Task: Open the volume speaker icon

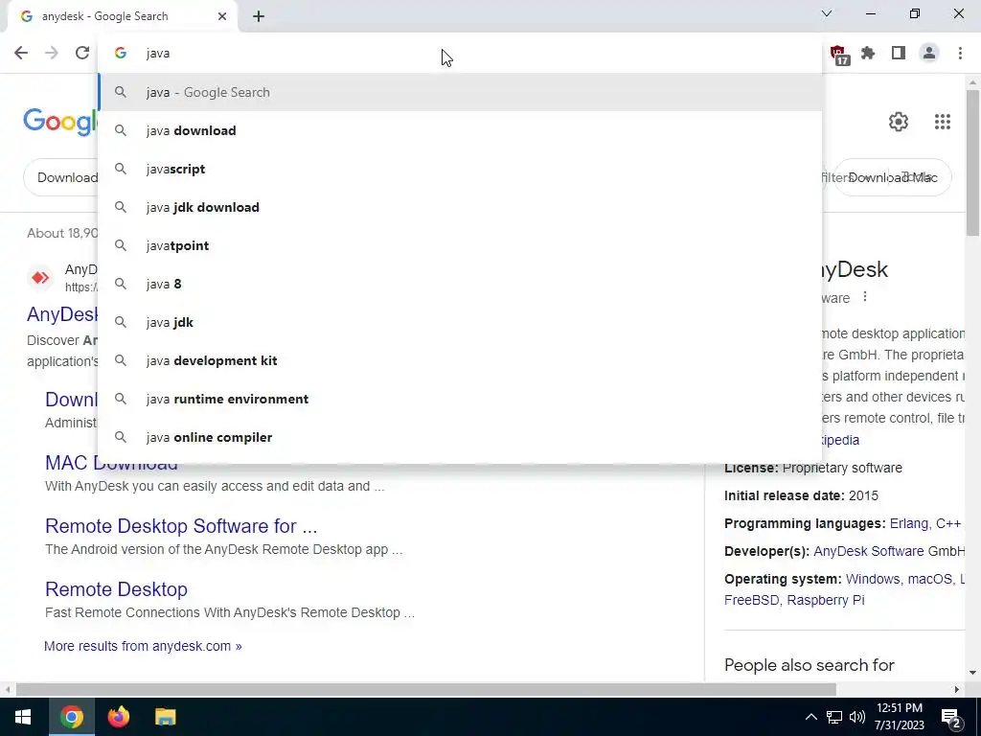Action: [857, 717]
